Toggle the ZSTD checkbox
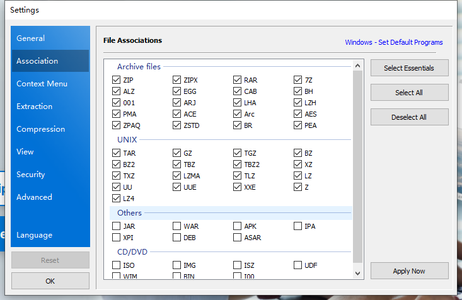Image resolution: width=462 pixels, height=300 pixels. click(176, 125)
